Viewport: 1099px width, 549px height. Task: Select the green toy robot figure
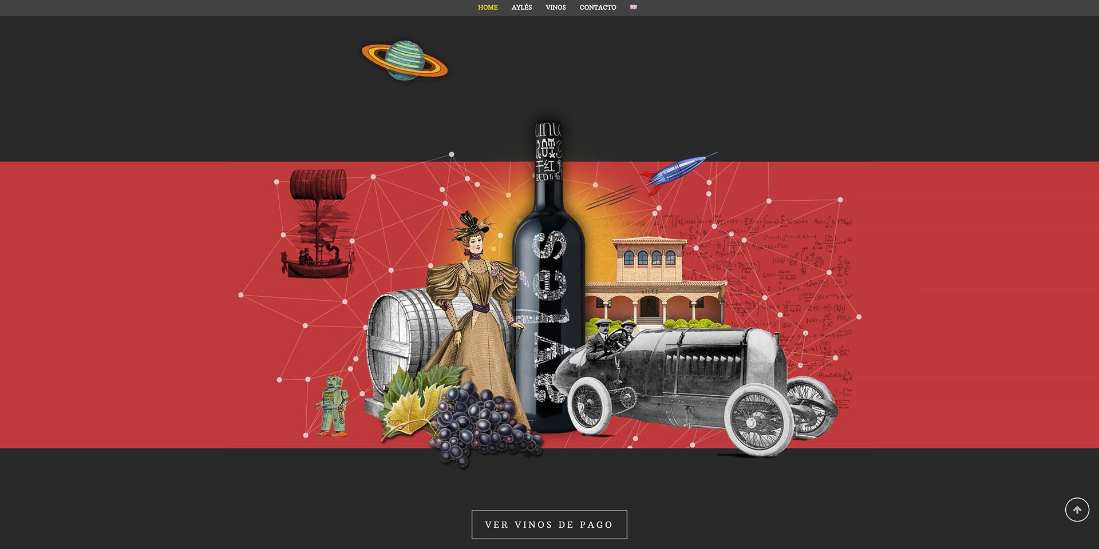tap(333, 406)
